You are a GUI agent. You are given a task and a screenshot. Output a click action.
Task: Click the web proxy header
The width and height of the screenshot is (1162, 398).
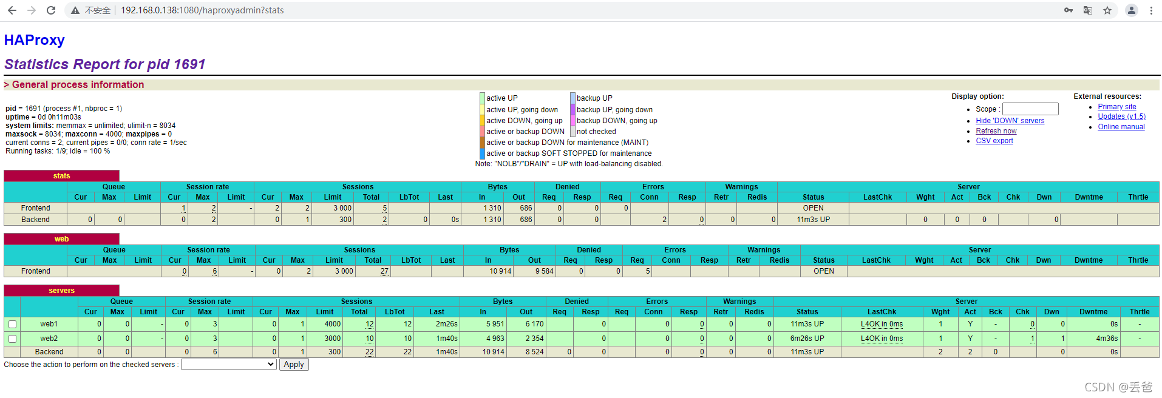tap(61, 239)
